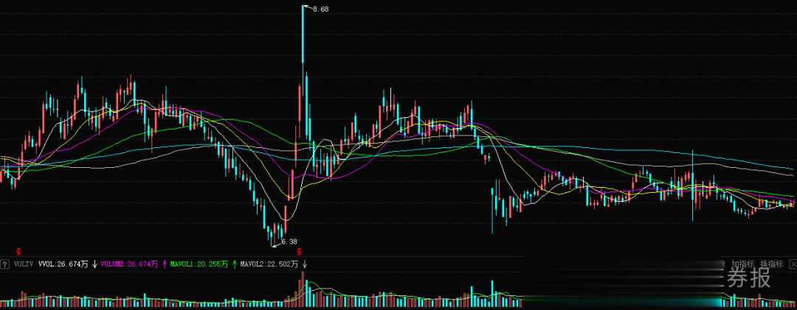The image size is (797, 310).
Task: Click the 加指标 add indicator button
Action: click(x=742, y=264)
